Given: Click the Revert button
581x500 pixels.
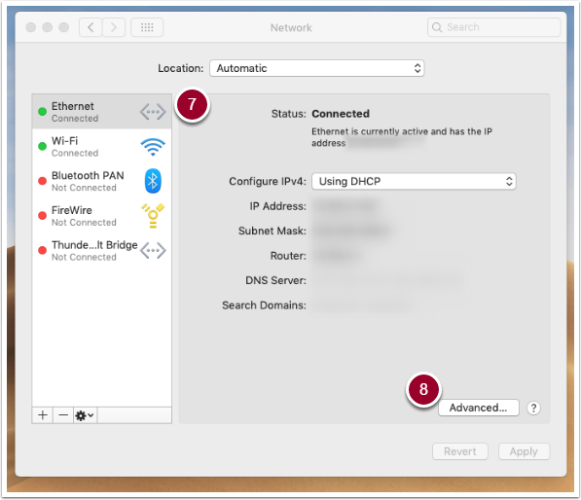Looking at the screenshot, I should (x=459, y=451).
